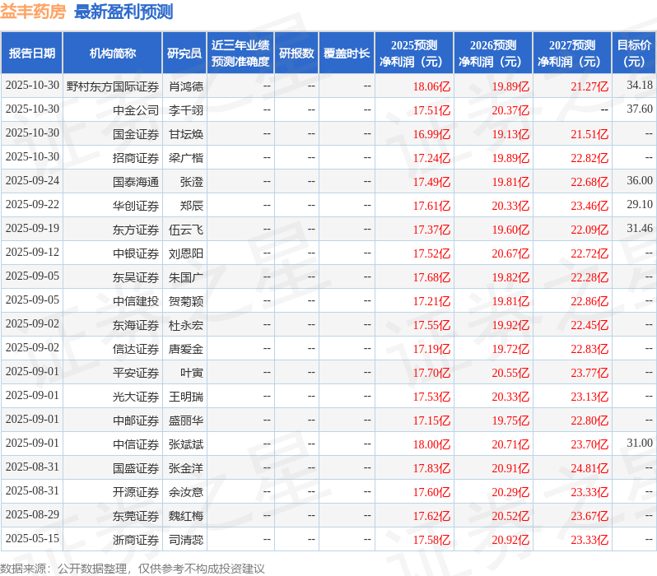The width and height of the screenshot is (657, 576).
Task: Click researcher name 张金洋
Action: [186, 469]
